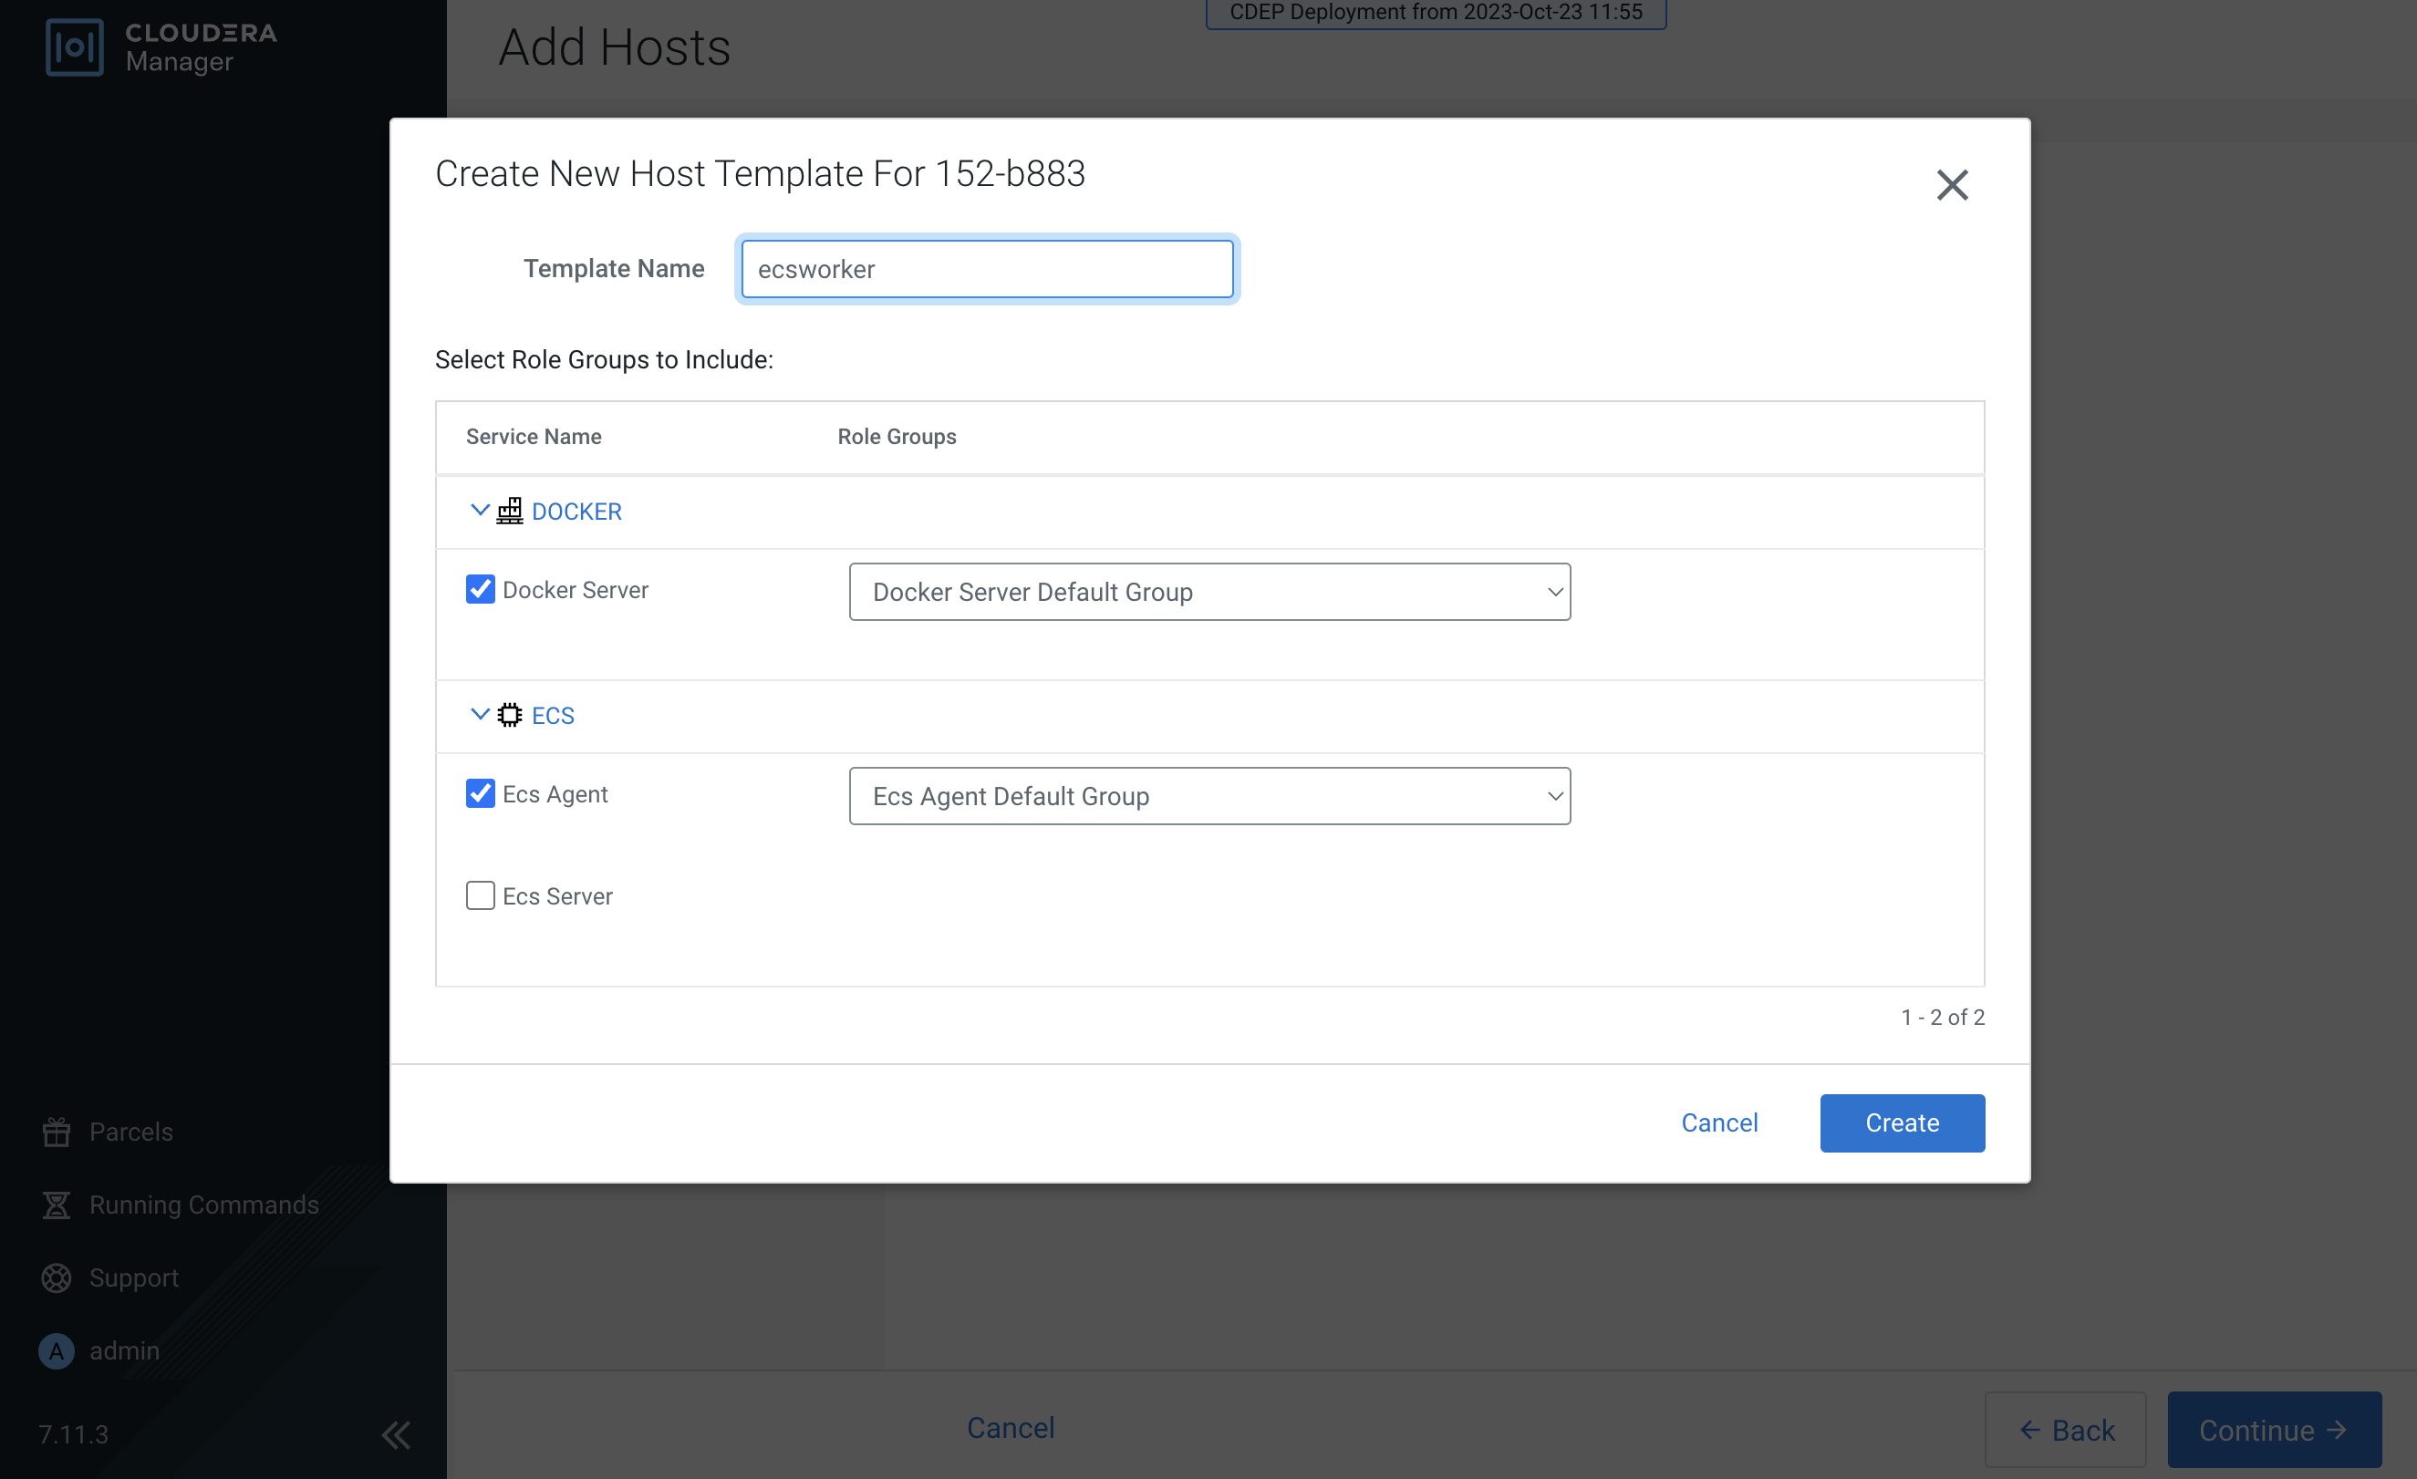
Task: Collapse the ECS service section chevron
Action: pyautogui.click(x=479, y=714)
